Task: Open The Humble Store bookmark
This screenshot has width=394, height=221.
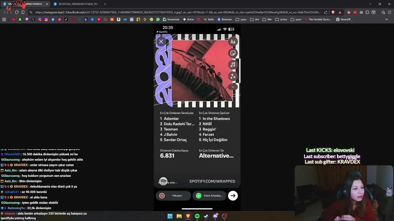Action: (318, 19)
